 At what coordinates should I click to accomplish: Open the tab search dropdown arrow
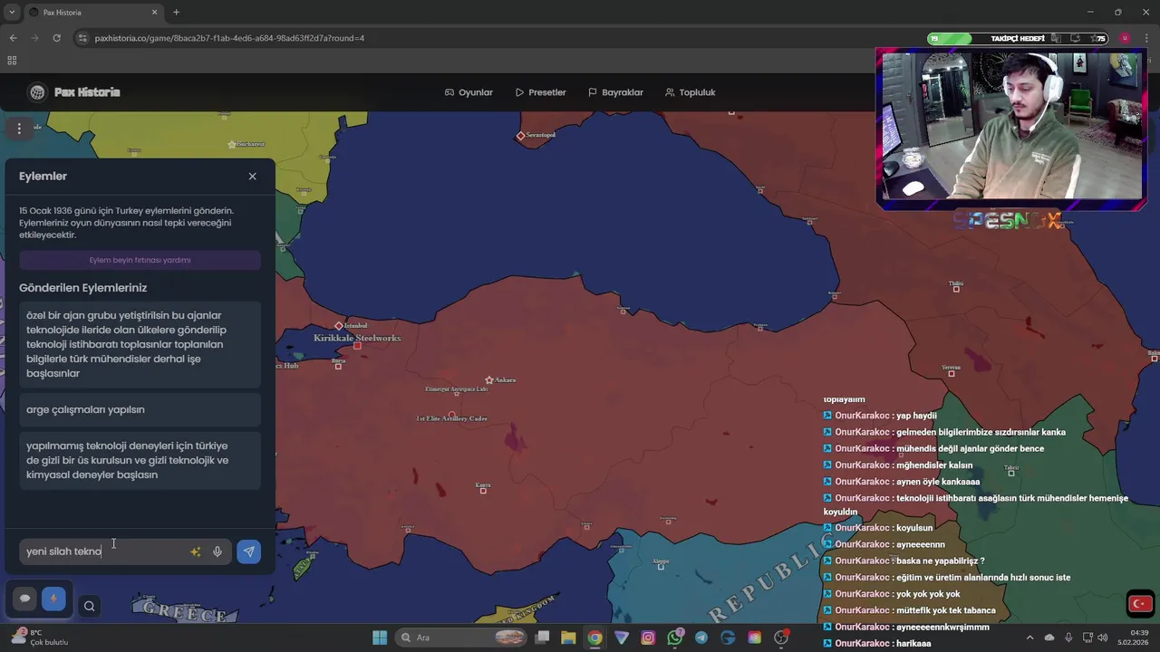click(x=12, y=13)
